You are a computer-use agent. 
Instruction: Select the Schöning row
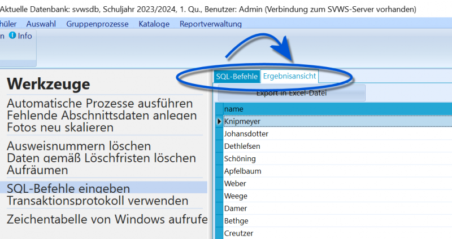(x=338, y=158)
